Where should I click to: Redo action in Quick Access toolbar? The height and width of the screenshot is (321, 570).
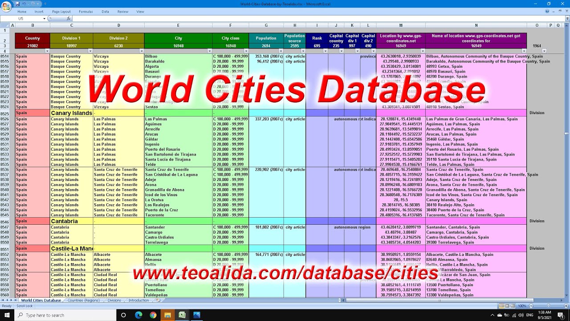pyautogui.click(x=32, y=4)
